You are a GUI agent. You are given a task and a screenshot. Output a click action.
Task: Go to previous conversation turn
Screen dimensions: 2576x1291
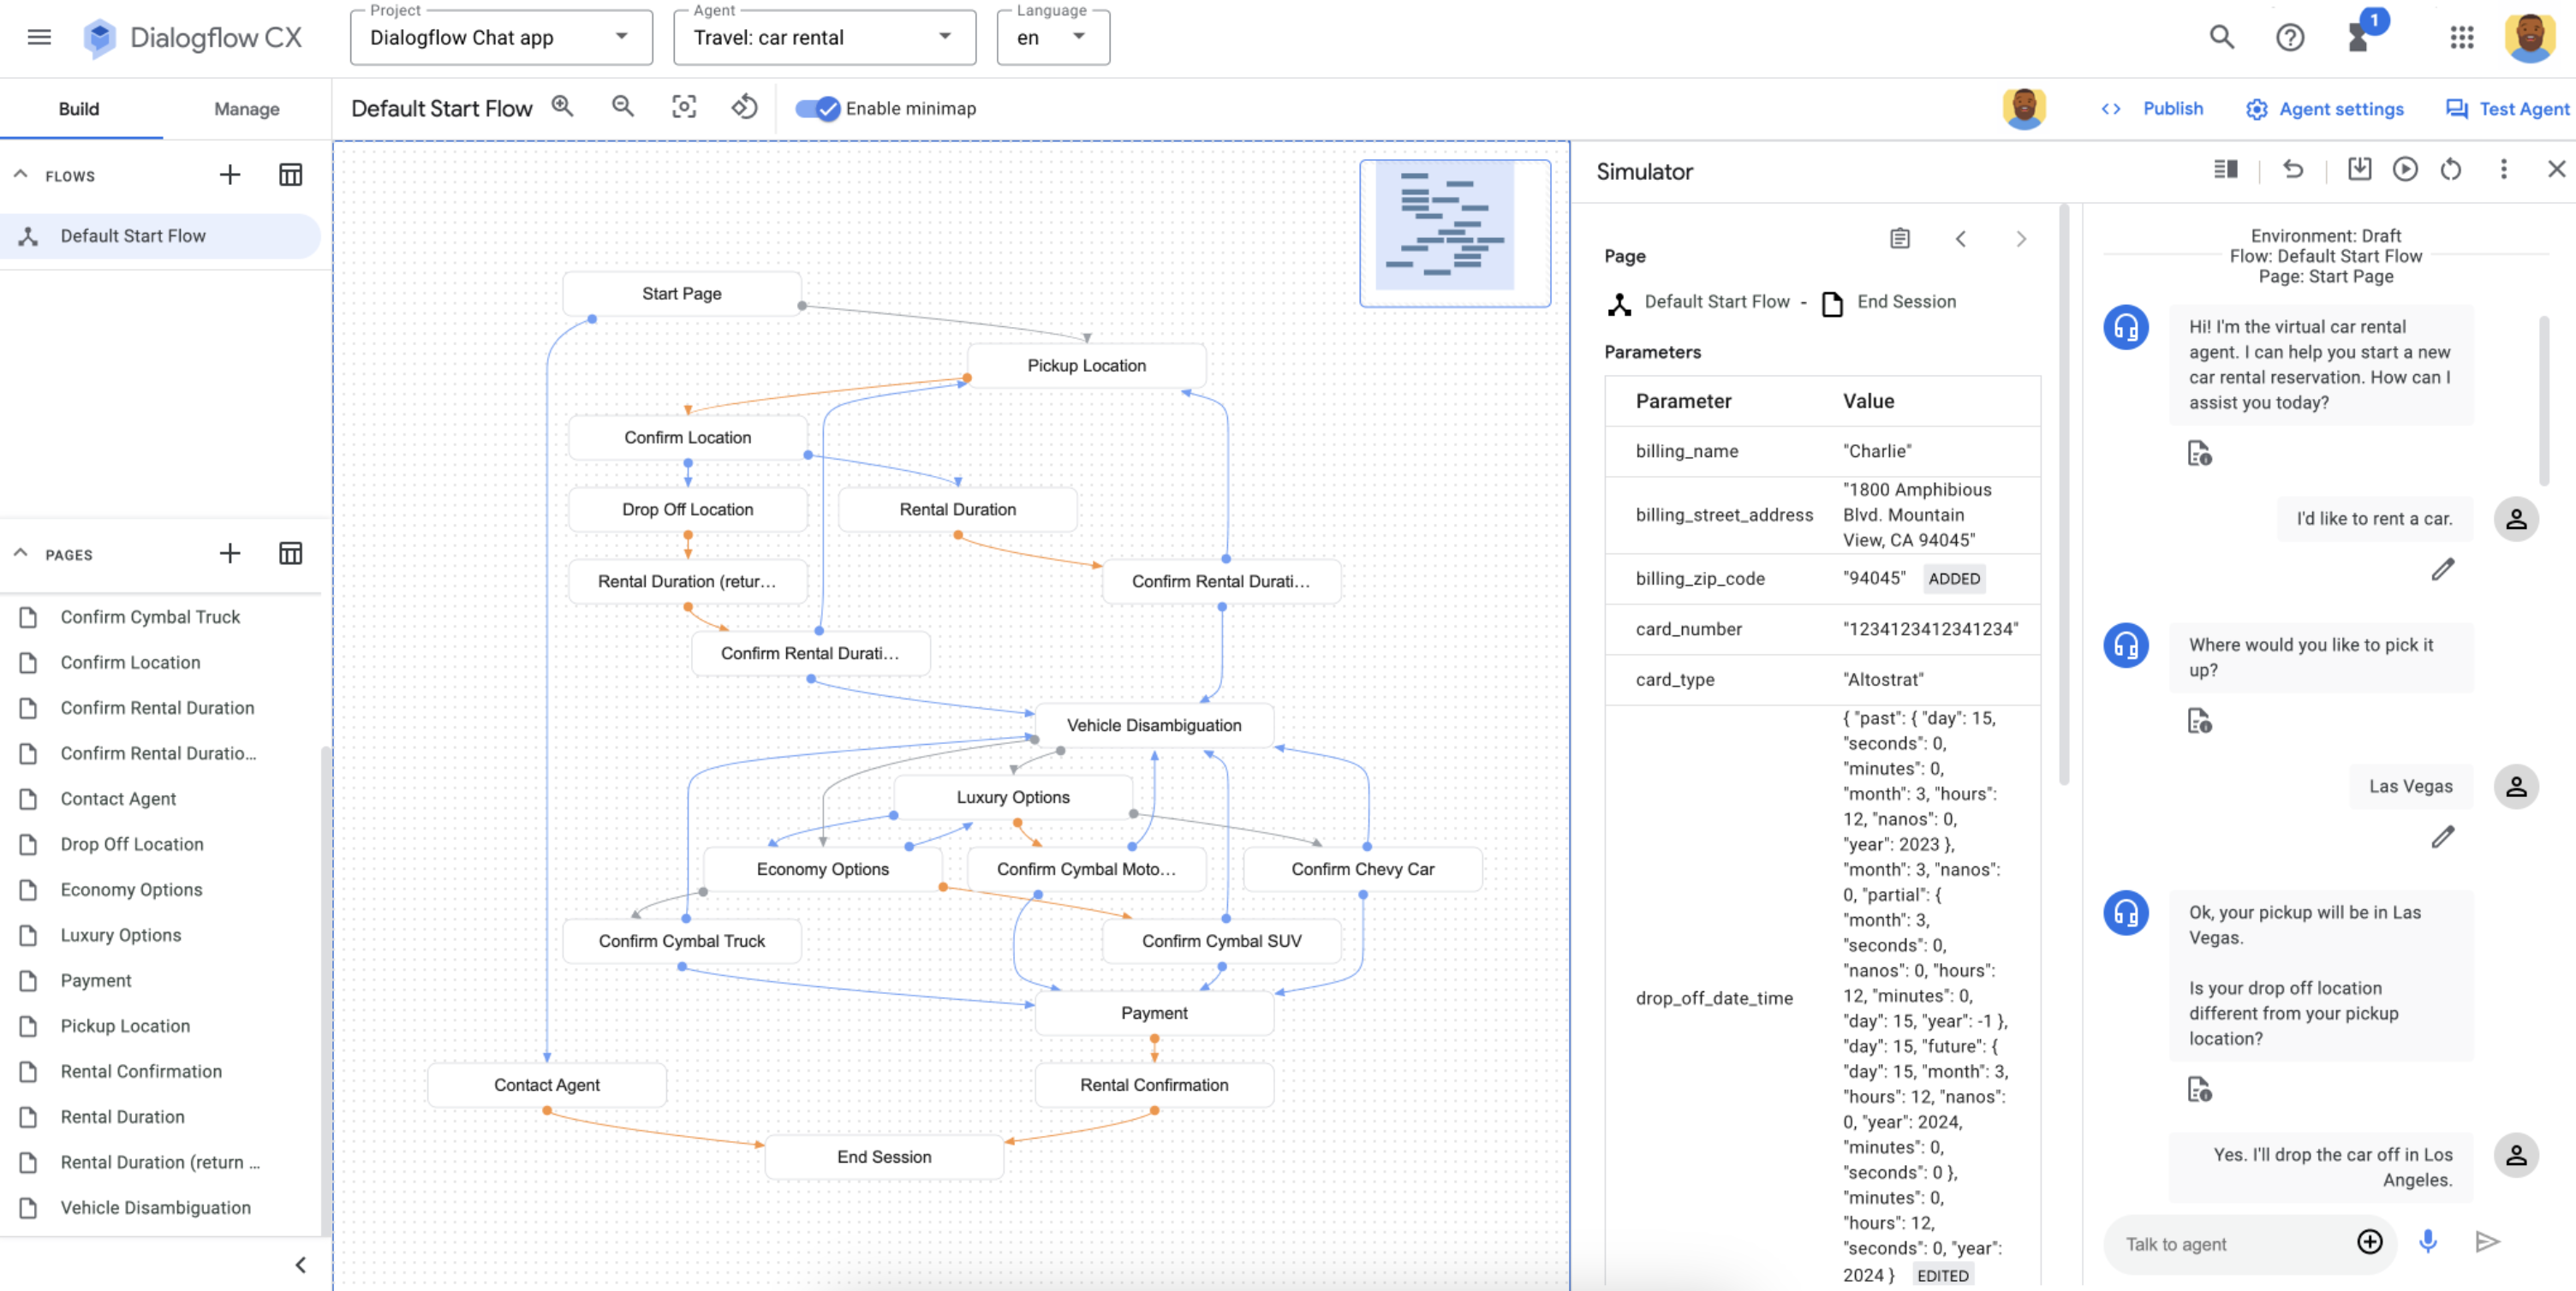click(x=1960, y=239)
